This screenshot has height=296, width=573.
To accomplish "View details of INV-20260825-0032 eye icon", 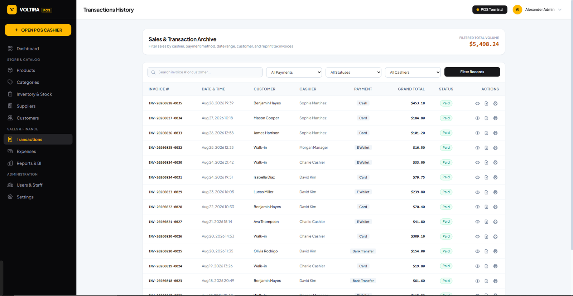I will [x=477, y=148].
